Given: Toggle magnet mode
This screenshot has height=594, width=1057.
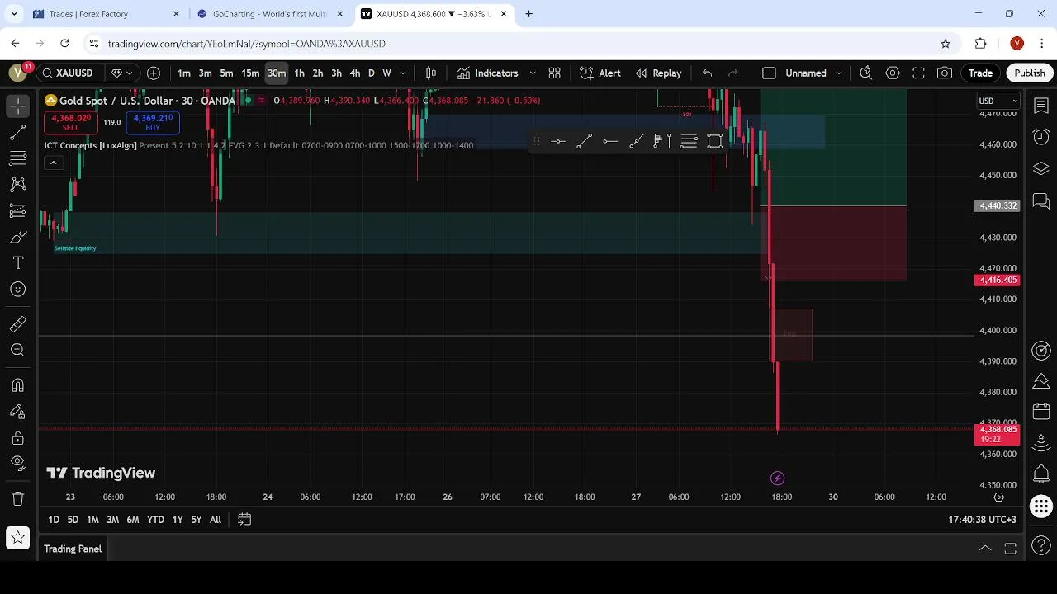Looking at the screenshot, I should (17, 385).
